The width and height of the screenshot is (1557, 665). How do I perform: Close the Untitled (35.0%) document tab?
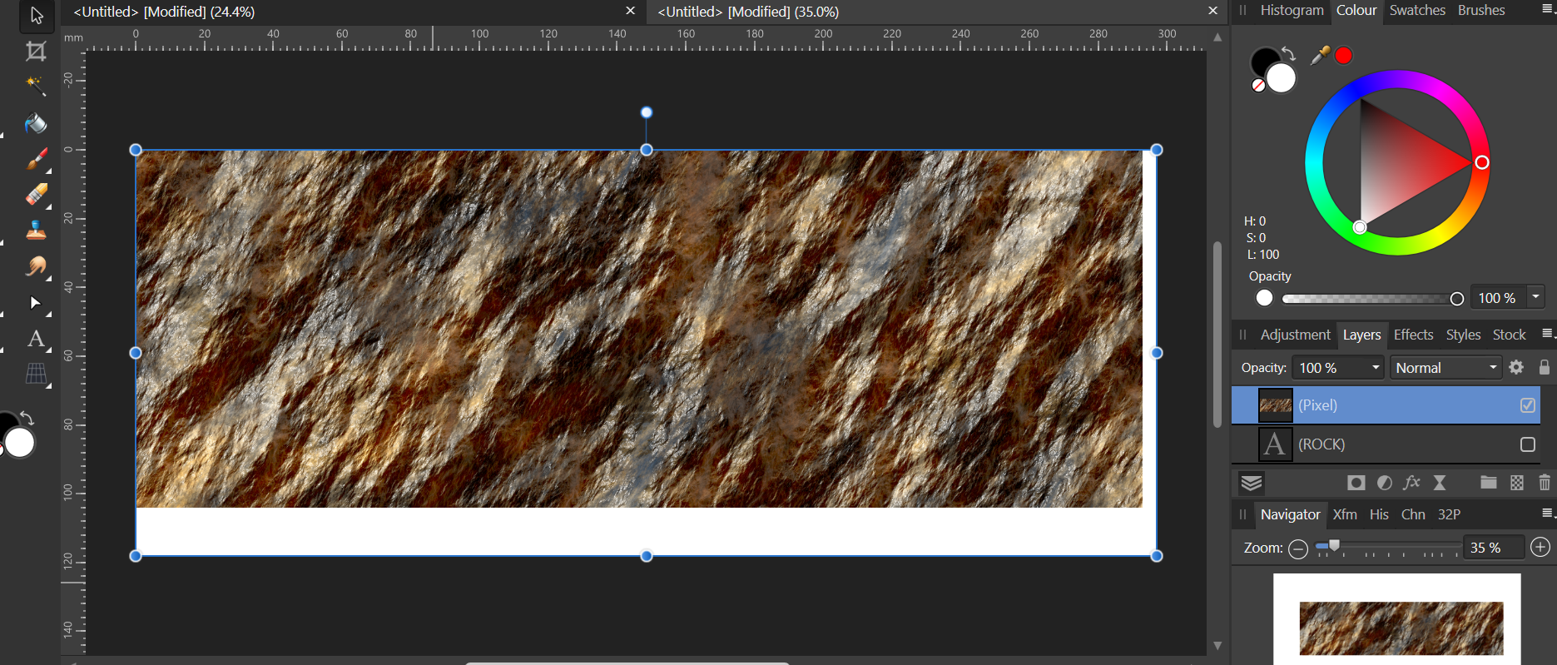[x=1212, y=11]
